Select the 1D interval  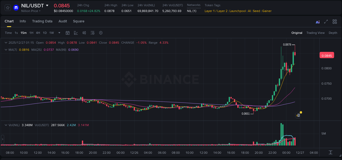(45, 33)
